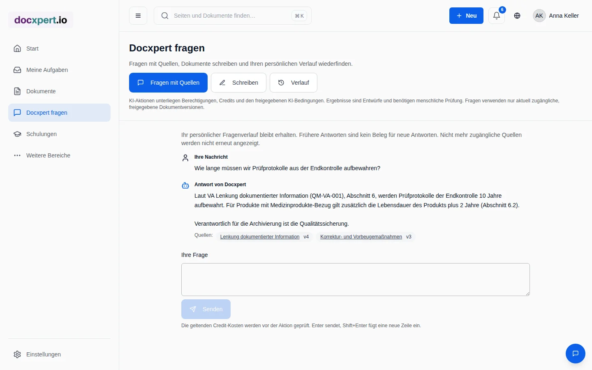This screenshot has width=592, height=370.
Task: Open Dokumente in the sidebar
Action: coord(59,91)
